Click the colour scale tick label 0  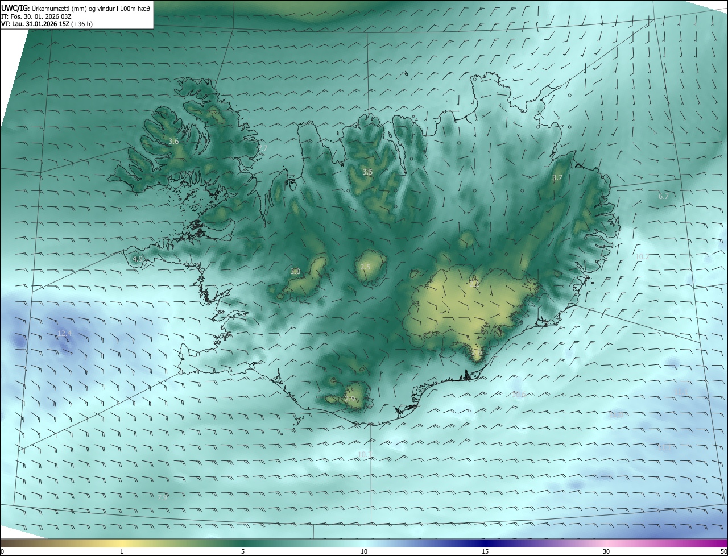point(2,551)
